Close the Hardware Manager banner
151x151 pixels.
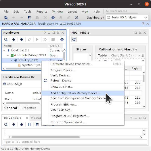click(x=147, y=24)
